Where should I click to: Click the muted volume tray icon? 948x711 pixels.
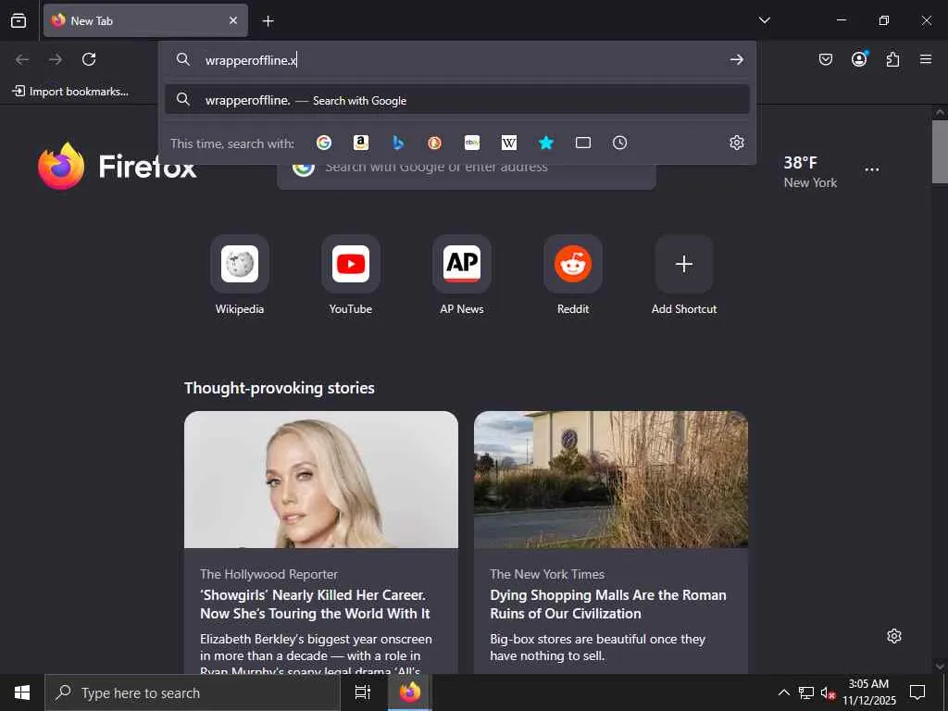point(828,692)
